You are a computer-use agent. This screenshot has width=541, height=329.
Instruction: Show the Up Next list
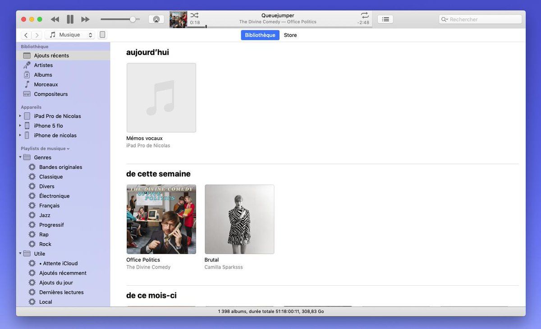[385, 19]
